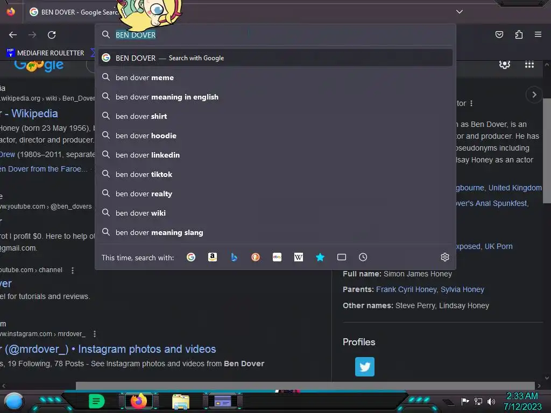Expand the list all tabs arrow
The height and width of the screenshot is (413, 551).
coord(460,12)
